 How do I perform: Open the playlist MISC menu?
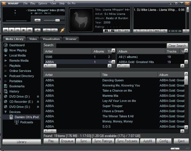tap(157, 31)
